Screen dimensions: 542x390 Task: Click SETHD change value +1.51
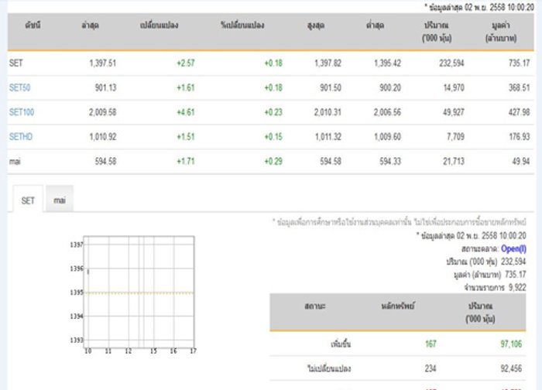pos(186,137)
